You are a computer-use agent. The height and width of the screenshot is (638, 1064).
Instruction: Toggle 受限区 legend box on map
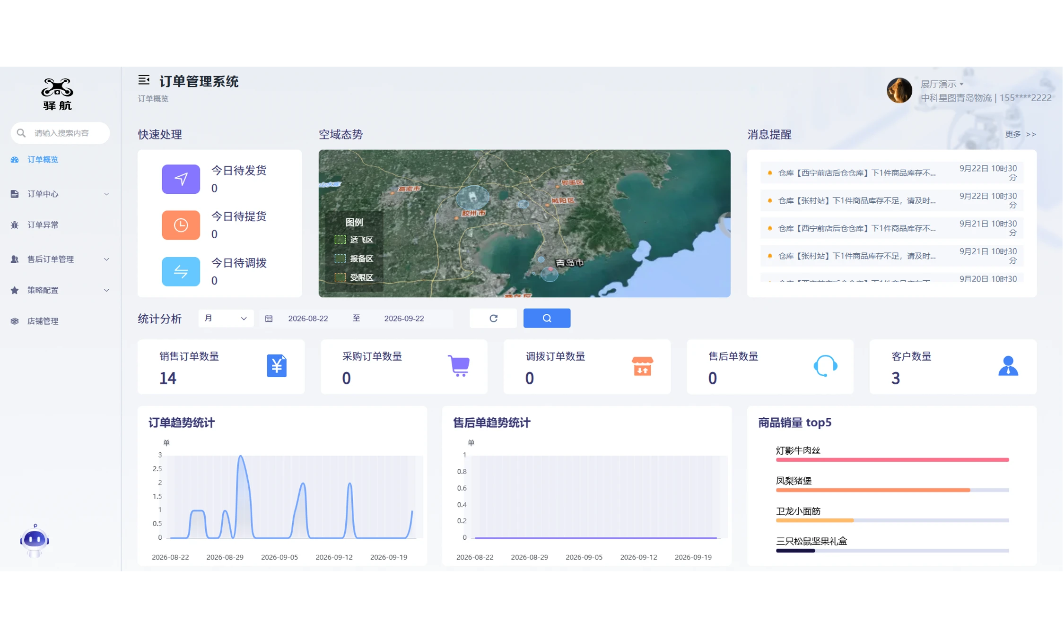tap(340, 278)
